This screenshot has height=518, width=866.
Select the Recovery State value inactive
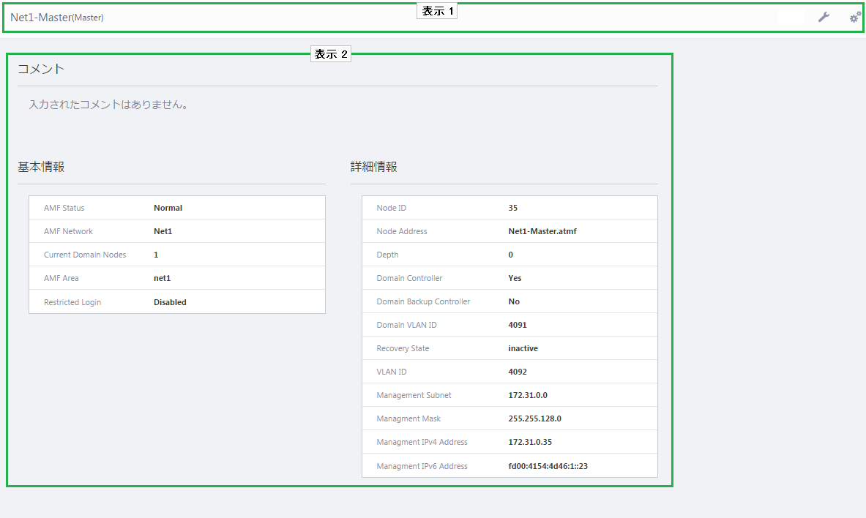pyautogui.click(x=523, y=348)
